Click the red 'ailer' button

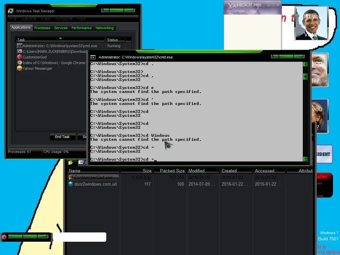pos(324,185)
